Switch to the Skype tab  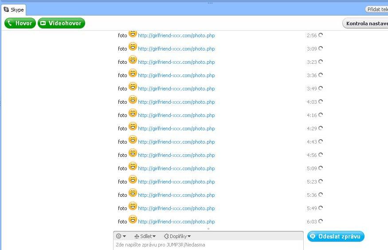pos(14,9)
